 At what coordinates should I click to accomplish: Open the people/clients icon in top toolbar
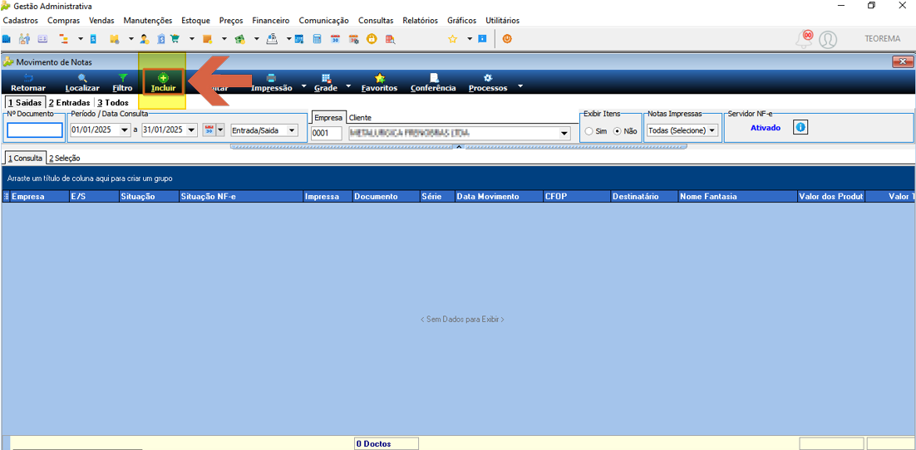(24, 39)
